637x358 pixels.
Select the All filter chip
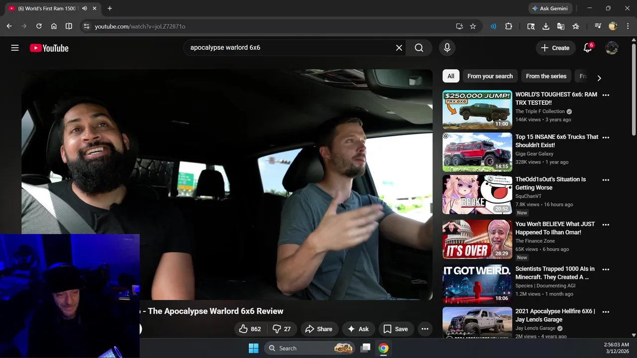click(451, 76)
